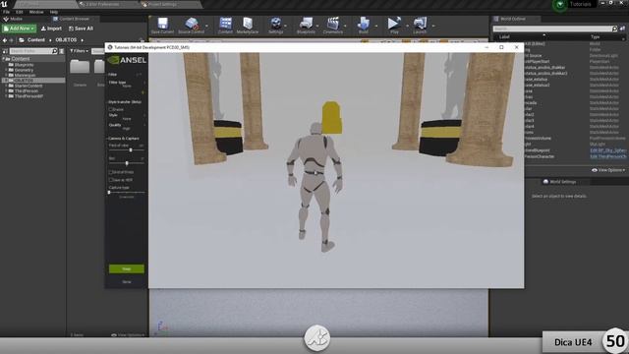Click the magnifier icon in World Outliner search

[x=614, y=29]
